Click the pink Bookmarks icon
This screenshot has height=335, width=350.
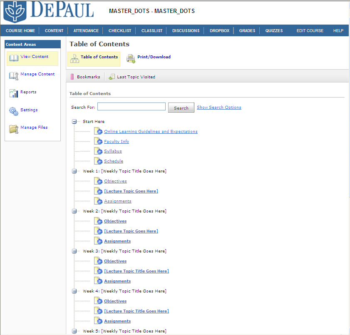(x=72, y=77)
